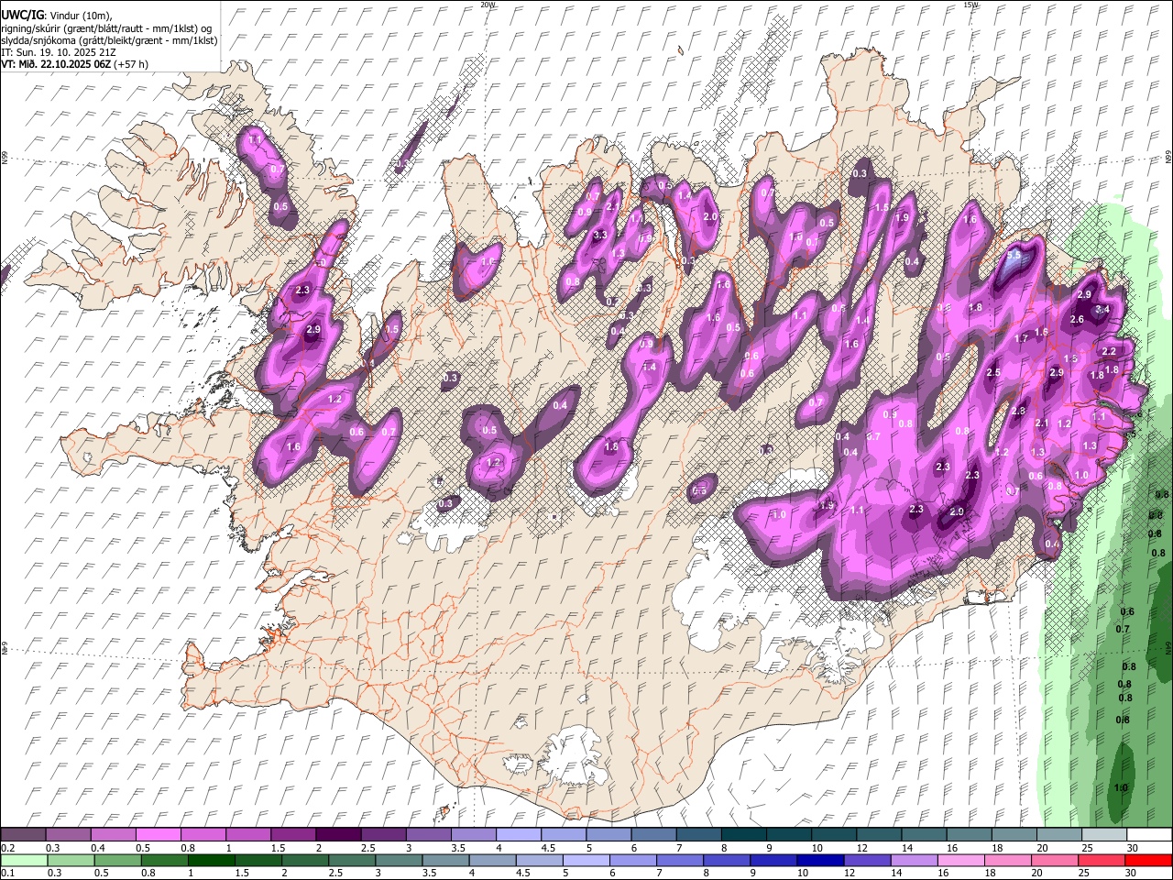
Task: Click the 15W longitude label
Action: [970, 5]
